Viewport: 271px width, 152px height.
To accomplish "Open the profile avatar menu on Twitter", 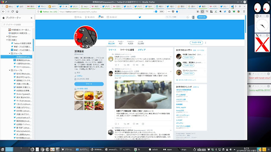I will 194,17.
